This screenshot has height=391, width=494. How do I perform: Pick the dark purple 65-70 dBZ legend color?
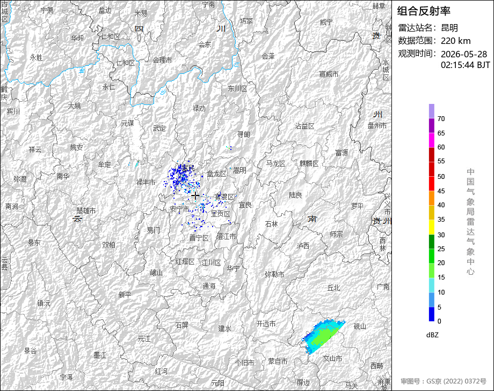432,125
